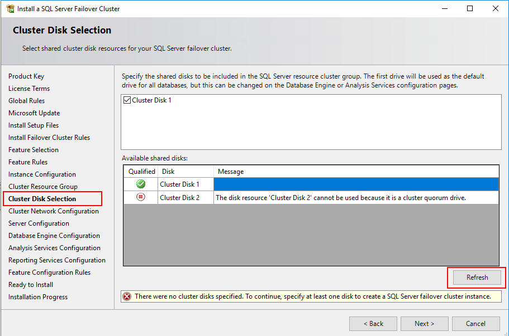
Task: Click the green qualified checkmark for Cluster Disk 1
Action: pos(141,184)
